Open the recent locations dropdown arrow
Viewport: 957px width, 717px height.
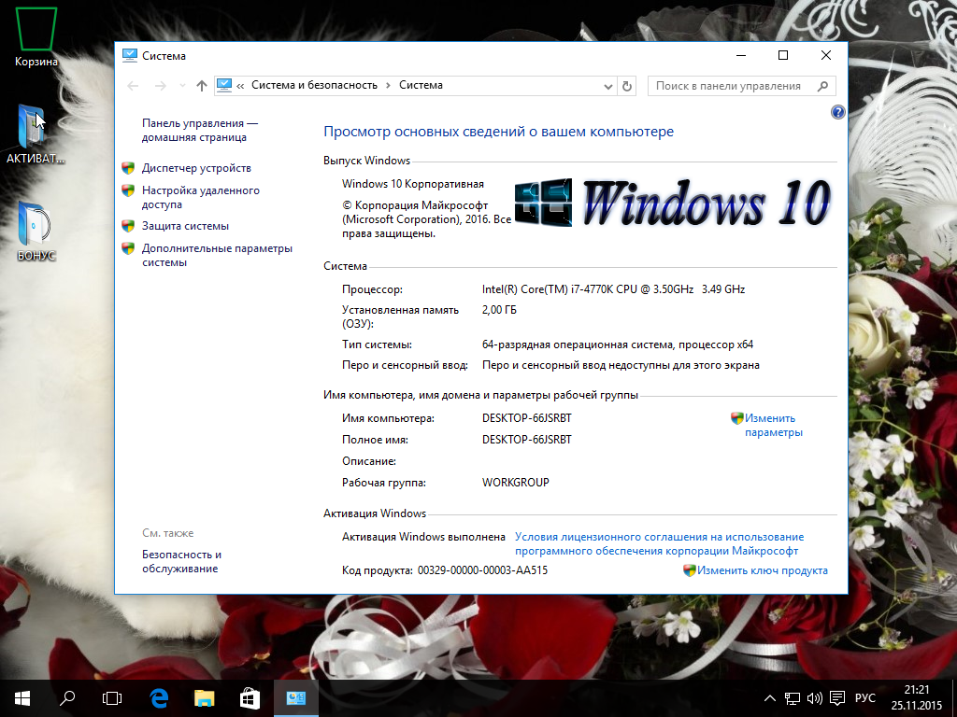pos(182,86)
